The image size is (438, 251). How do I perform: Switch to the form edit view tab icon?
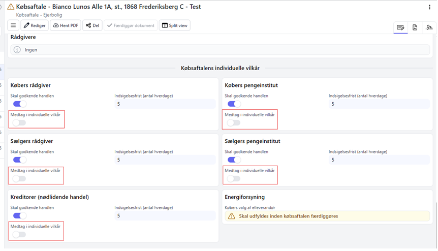click(x=400, y=27)
